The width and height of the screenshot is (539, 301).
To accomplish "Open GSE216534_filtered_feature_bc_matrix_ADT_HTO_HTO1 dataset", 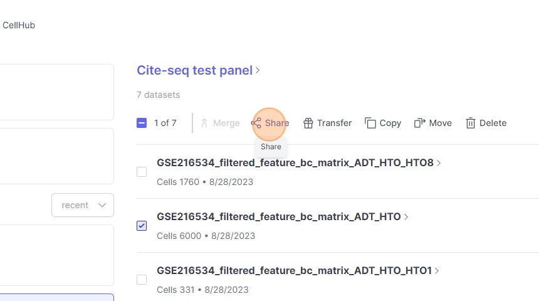I will (294, 271).
